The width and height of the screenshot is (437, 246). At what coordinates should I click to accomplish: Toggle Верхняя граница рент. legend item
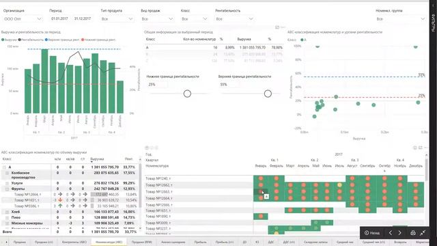62,40
